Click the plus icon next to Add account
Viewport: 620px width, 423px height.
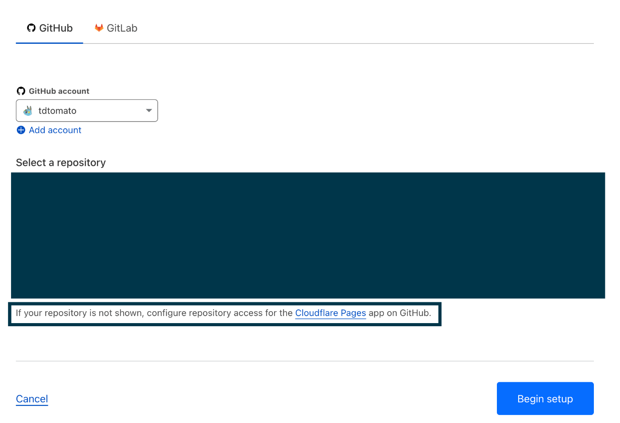tap(21, 130)
